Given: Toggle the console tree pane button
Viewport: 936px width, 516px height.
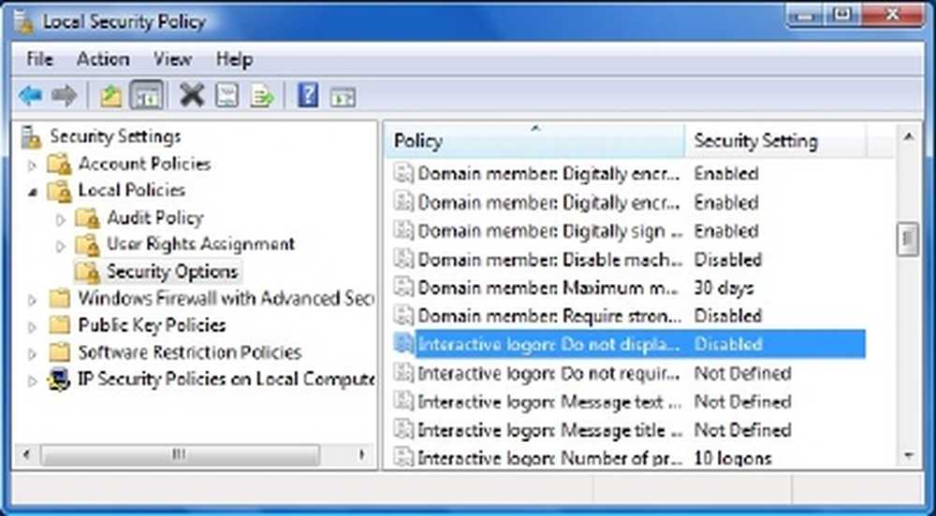Looking at the screenshot, I should pos(147,96).
